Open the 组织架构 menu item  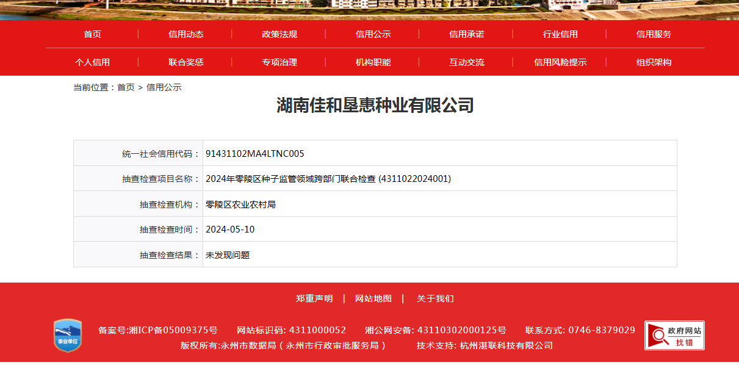(x=654, y=62)
